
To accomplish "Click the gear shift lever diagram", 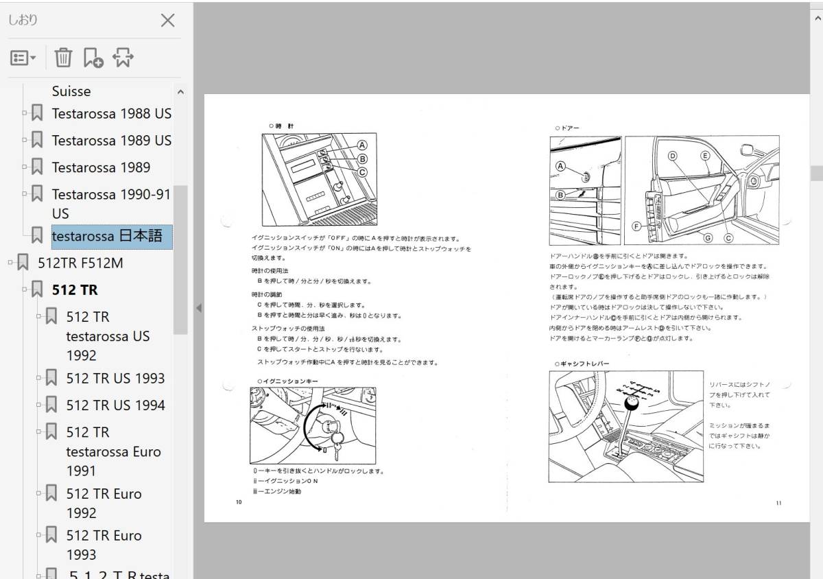I will pos(626,426).
